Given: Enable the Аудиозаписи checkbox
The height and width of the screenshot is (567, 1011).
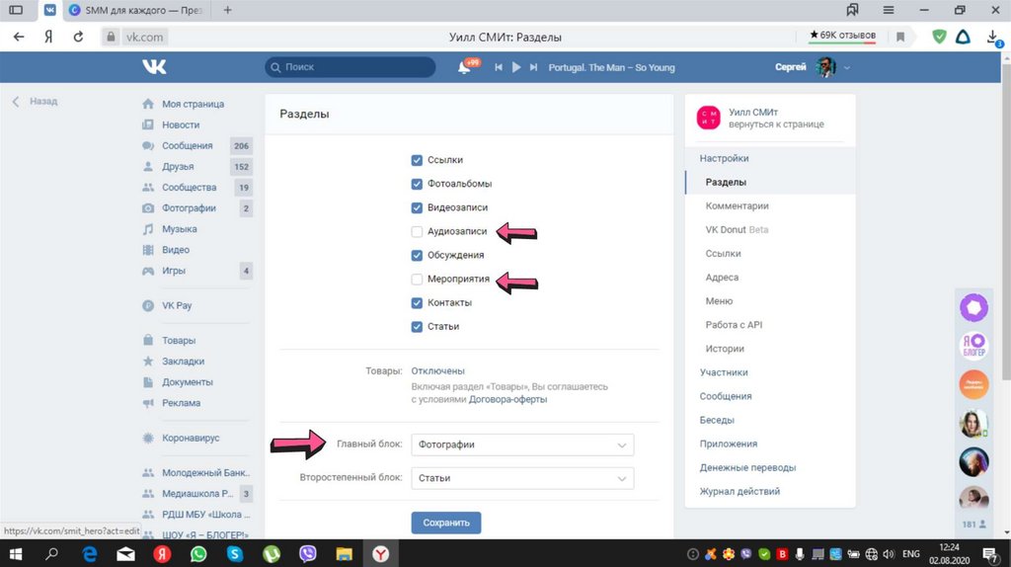Looking at the screenshot, I should pyautogui.click(x=417, y=231).
